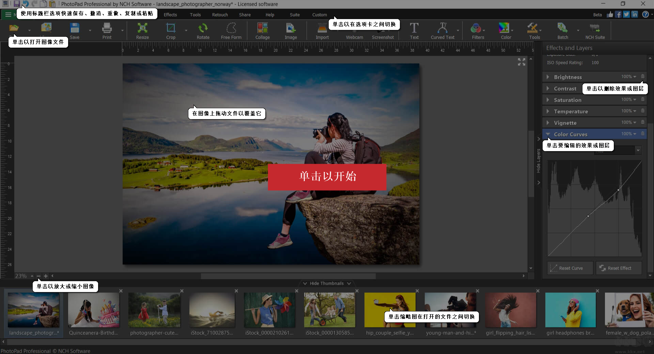Click the Facebook share icon

tap(618, 14)
